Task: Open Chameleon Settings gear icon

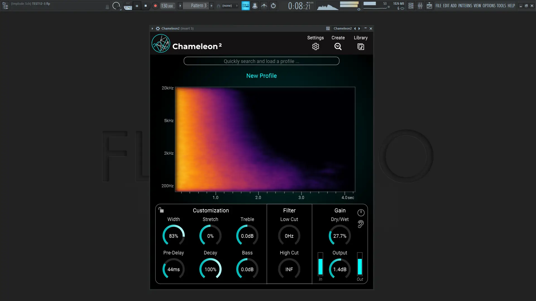Action: (x=315, y=47)
